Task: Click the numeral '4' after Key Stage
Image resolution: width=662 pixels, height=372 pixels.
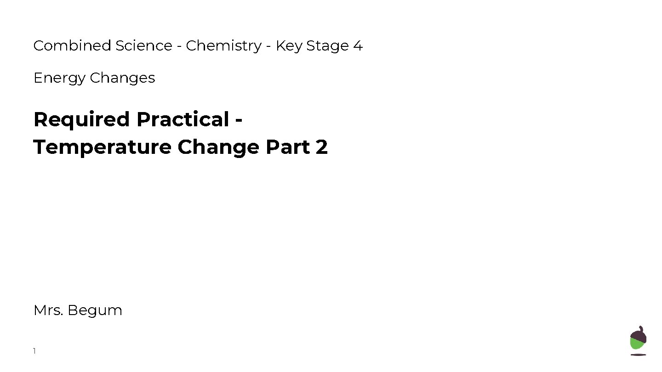Action: point(358,46)
